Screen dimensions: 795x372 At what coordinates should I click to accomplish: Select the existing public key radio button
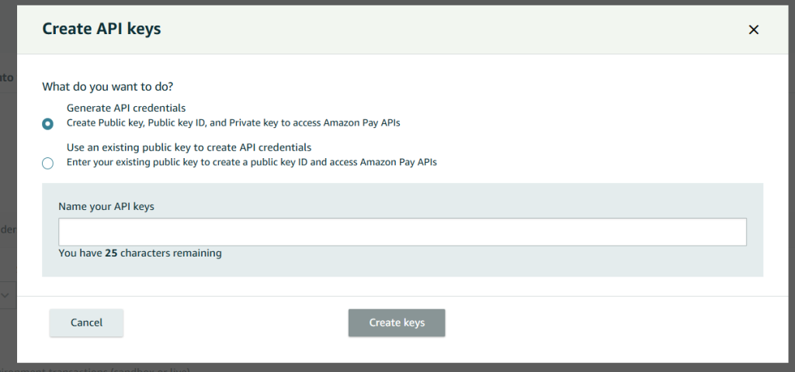pos(48,163)
